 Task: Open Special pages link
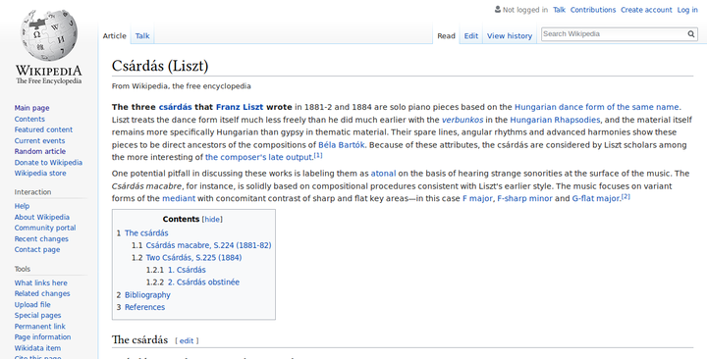point(38,315)
